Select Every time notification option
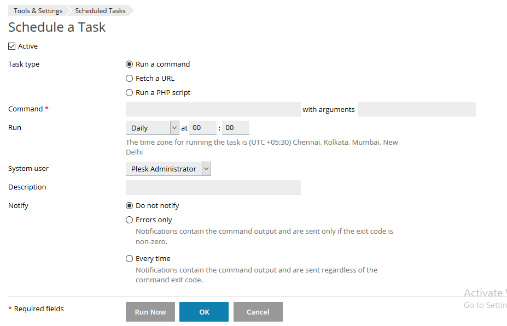 click(x=129, y=258)
